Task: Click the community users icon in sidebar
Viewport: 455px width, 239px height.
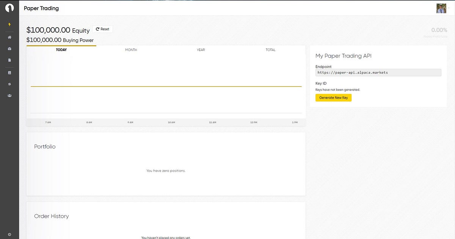Action: point(9,96)
